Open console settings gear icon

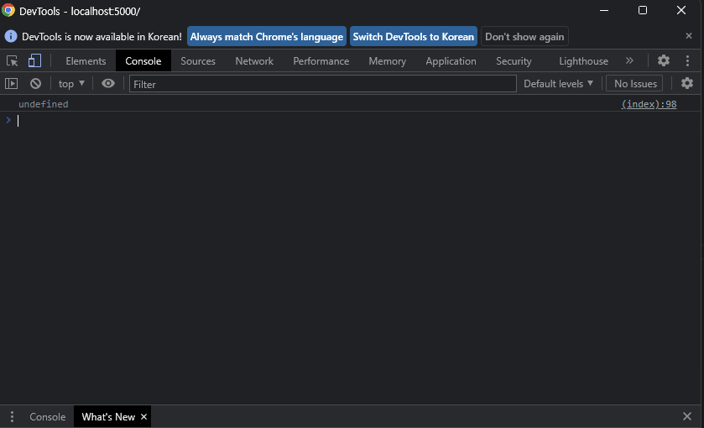pos(687,83)
